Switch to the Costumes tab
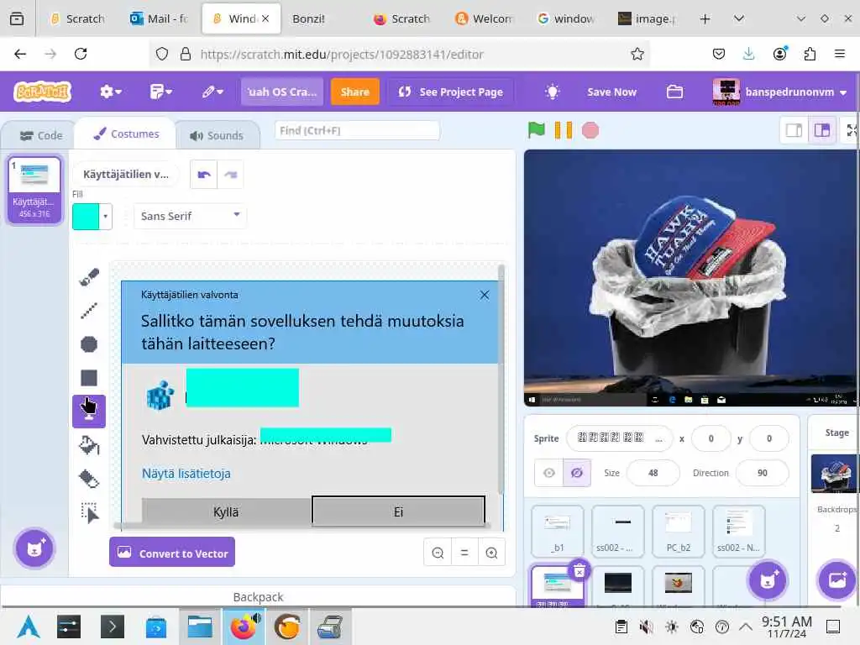The height and width of the screenshot is (645, 860). tap(126, 134)
